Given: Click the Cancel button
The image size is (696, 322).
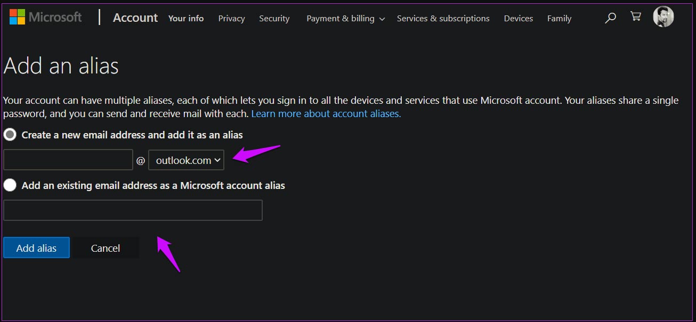Looking at the screenshot, I should (106, 247).
